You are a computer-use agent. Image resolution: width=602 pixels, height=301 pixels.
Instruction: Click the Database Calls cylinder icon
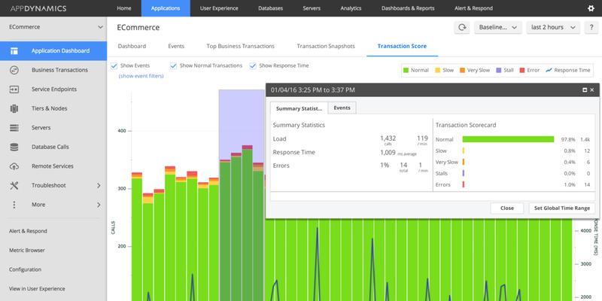[14, 147]
